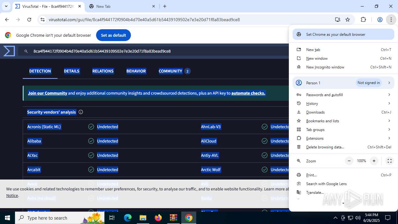Open File Explorer from taskbar

(143, 218)
